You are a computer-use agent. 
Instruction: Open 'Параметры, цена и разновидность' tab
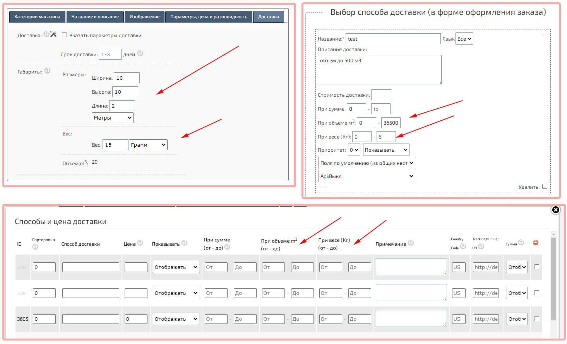pos(209,17)
